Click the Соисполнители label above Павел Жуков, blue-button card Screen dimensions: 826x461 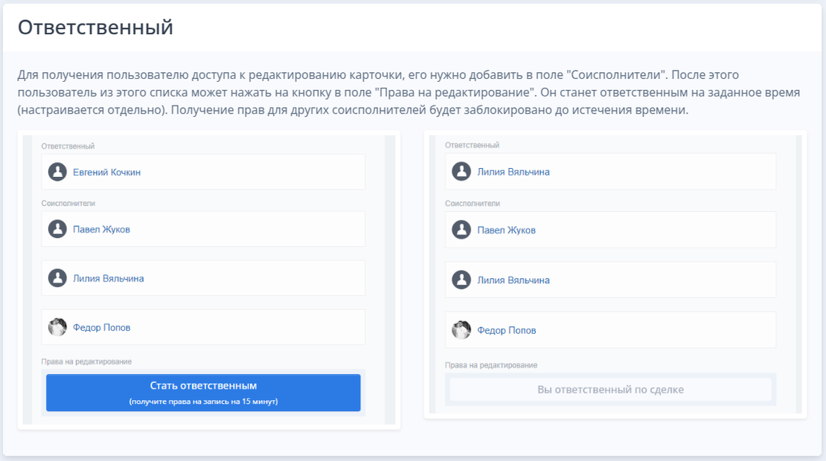coord(68,203)
